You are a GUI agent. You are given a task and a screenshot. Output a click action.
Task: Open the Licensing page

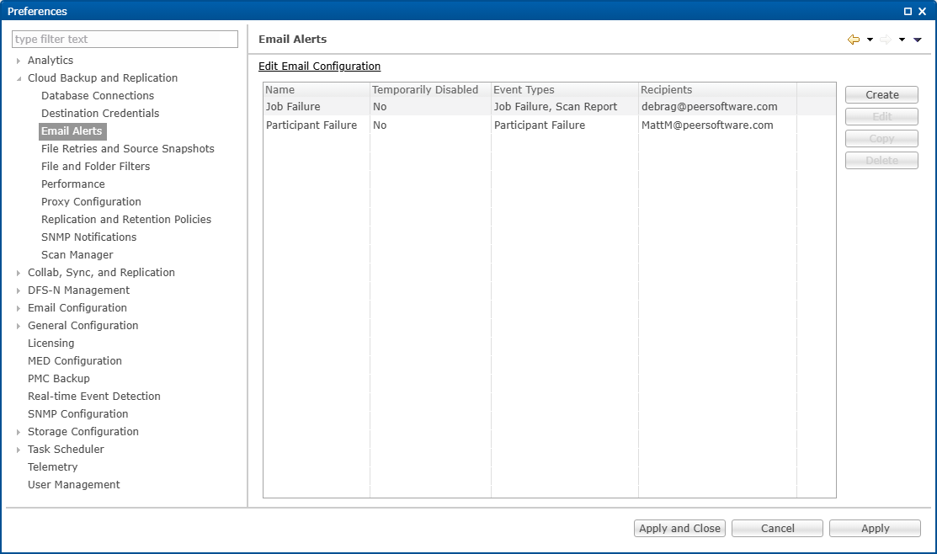[51, 343]
